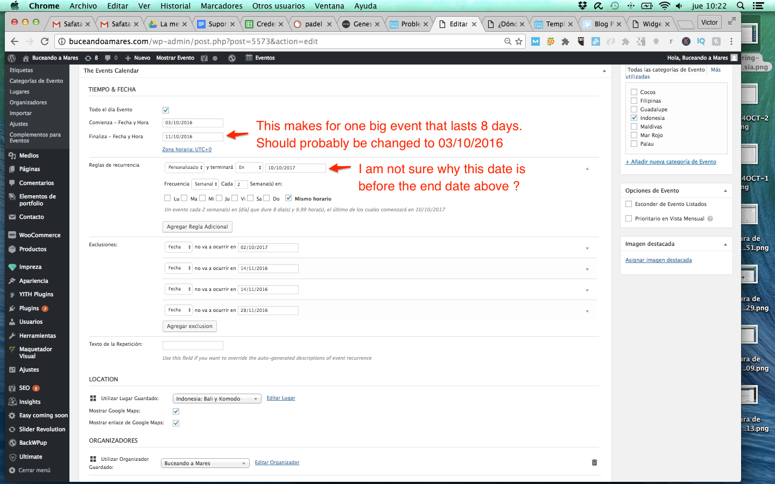Open the Personalizado recurrence dropdown

[x=184, y=168]
